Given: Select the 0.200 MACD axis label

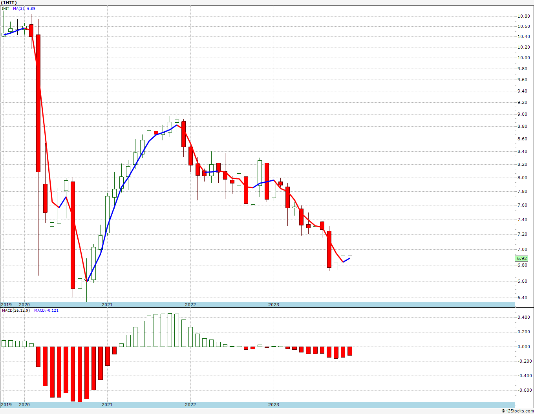Looking at the screenshot, I should click(523, 332).
